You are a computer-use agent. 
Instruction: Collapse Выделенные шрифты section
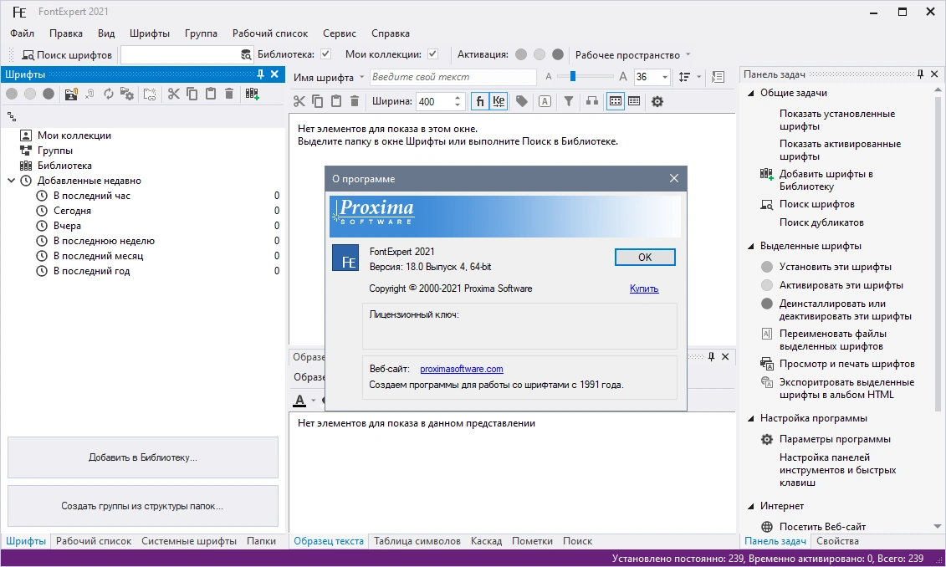[751, 246]
